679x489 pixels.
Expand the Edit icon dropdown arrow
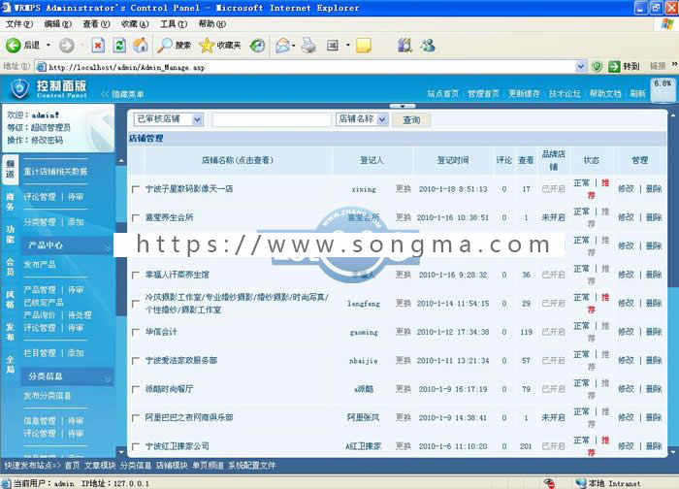pos(347,45)
